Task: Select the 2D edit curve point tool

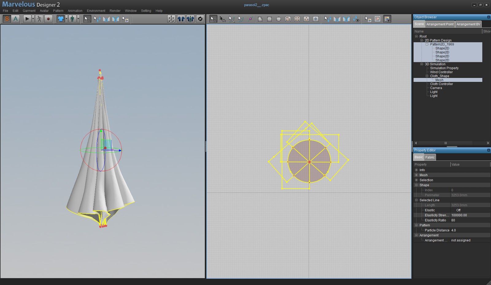Action: (241, 19)
